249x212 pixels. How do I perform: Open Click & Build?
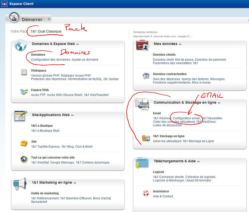pos(84,146)
